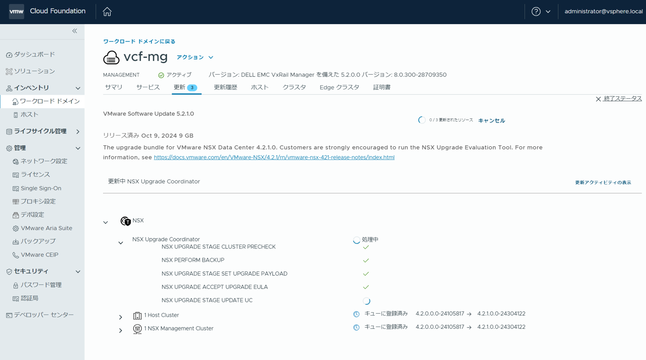Open help question mark icon
Image resolution: width=646 pixels, height=360 pixels.
tap(536, 12)
